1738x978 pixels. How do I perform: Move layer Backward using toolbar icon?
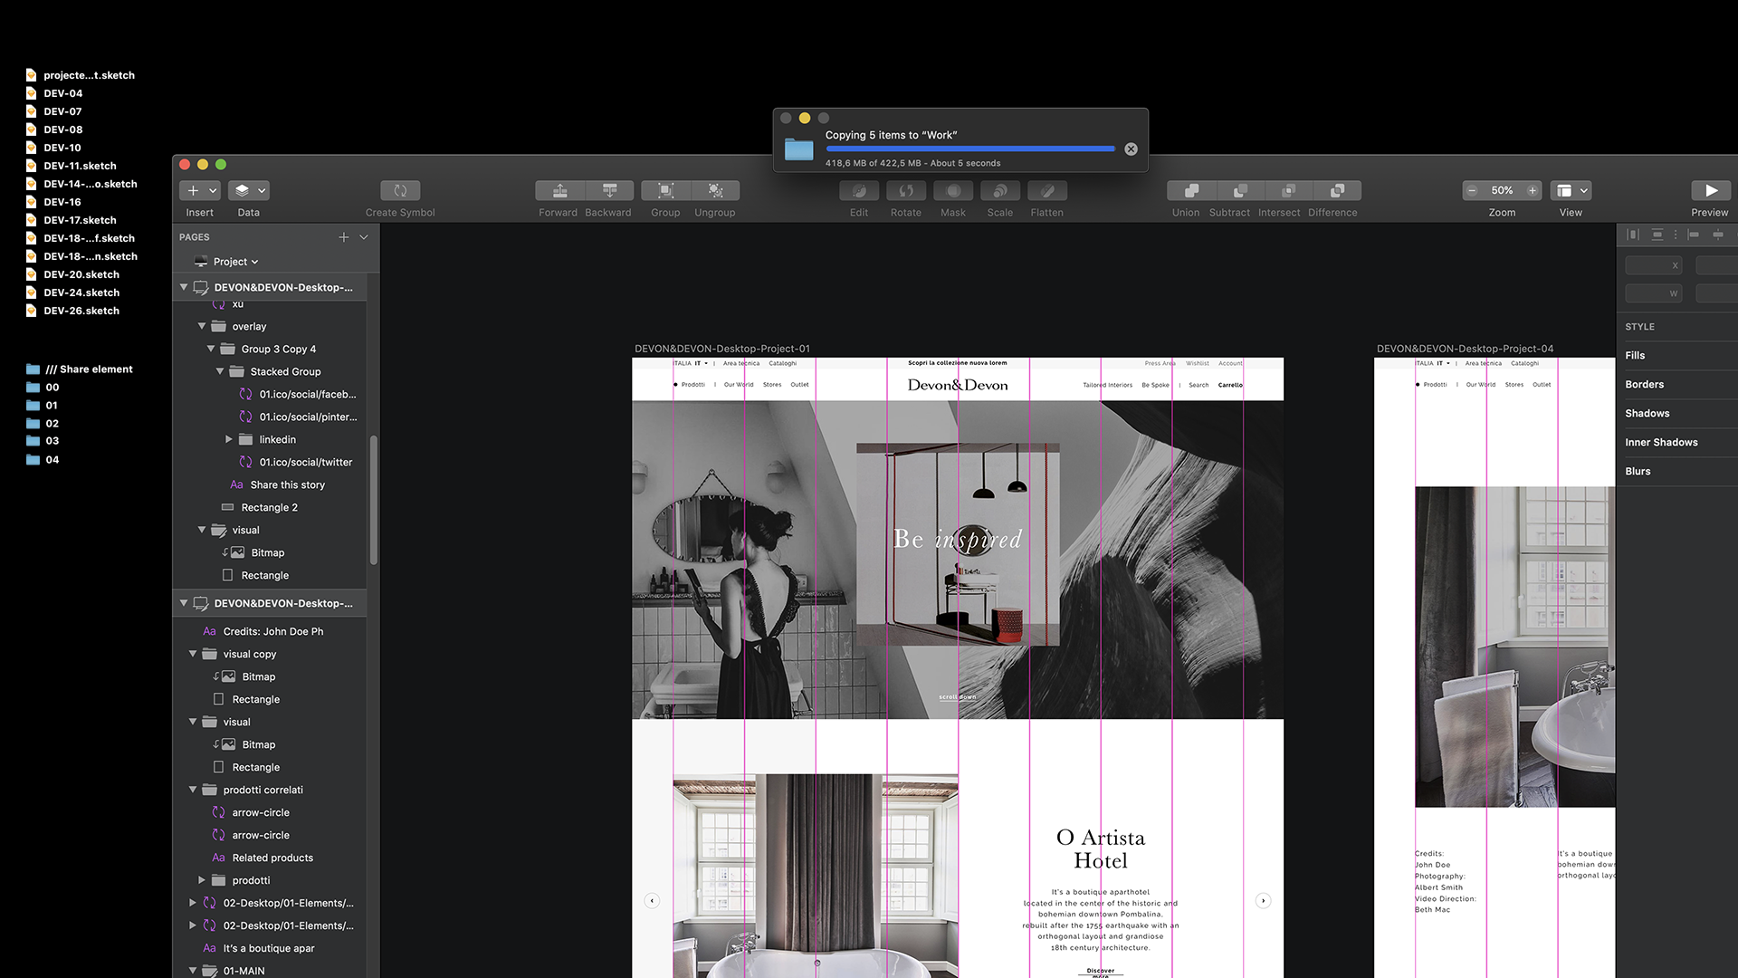[x=609, y=190]
